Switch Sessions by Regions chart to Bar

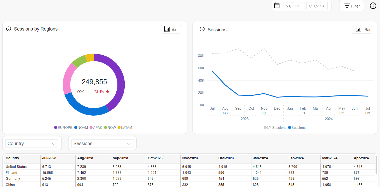[x=171, y=29]
